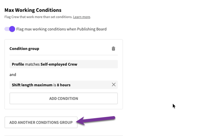210x138 pixels.
Task: Click the 8 hours value text
Action: (x=64, y=85)
